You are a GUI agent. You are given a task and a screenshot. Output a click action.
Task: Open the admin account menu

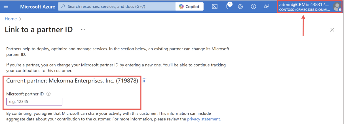[x=304, y=7]
